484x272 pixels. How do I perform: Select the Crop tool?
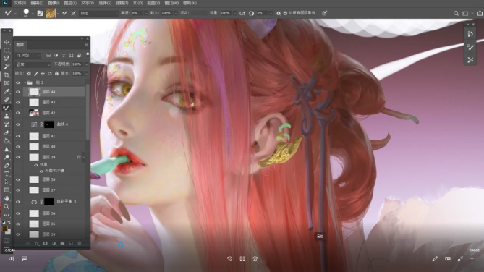tap(7, 75)
